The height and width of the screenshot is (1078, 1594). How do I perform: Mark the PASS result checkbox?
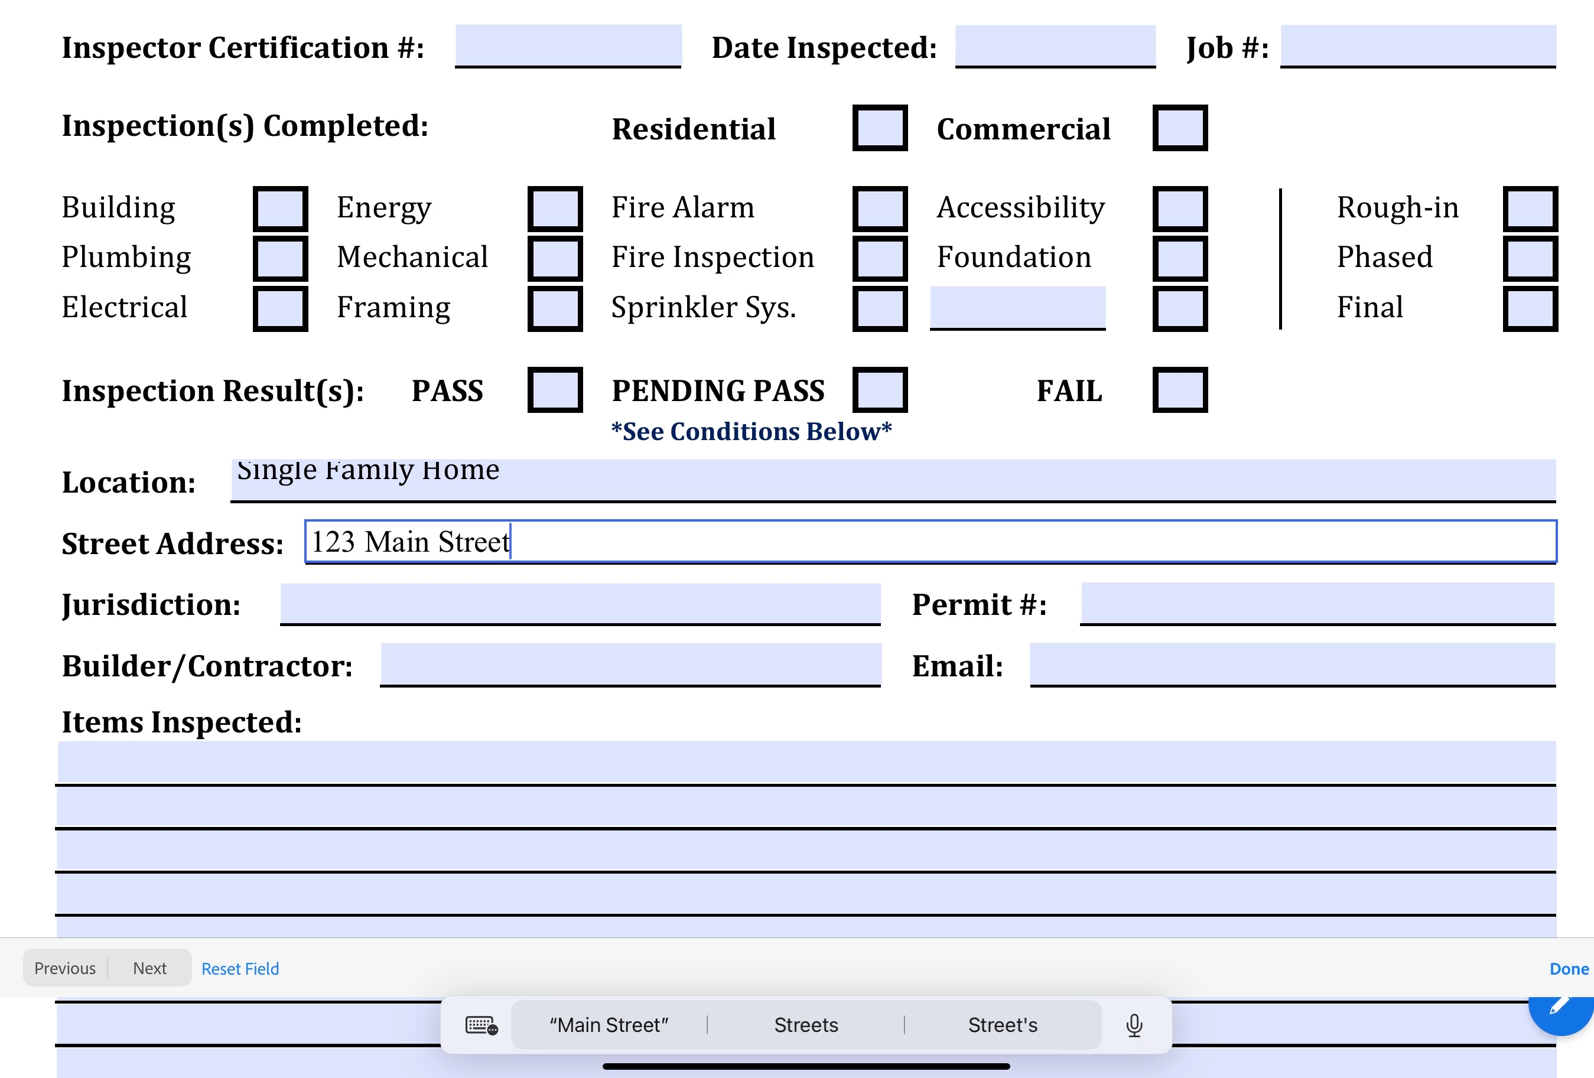(554, 390)
